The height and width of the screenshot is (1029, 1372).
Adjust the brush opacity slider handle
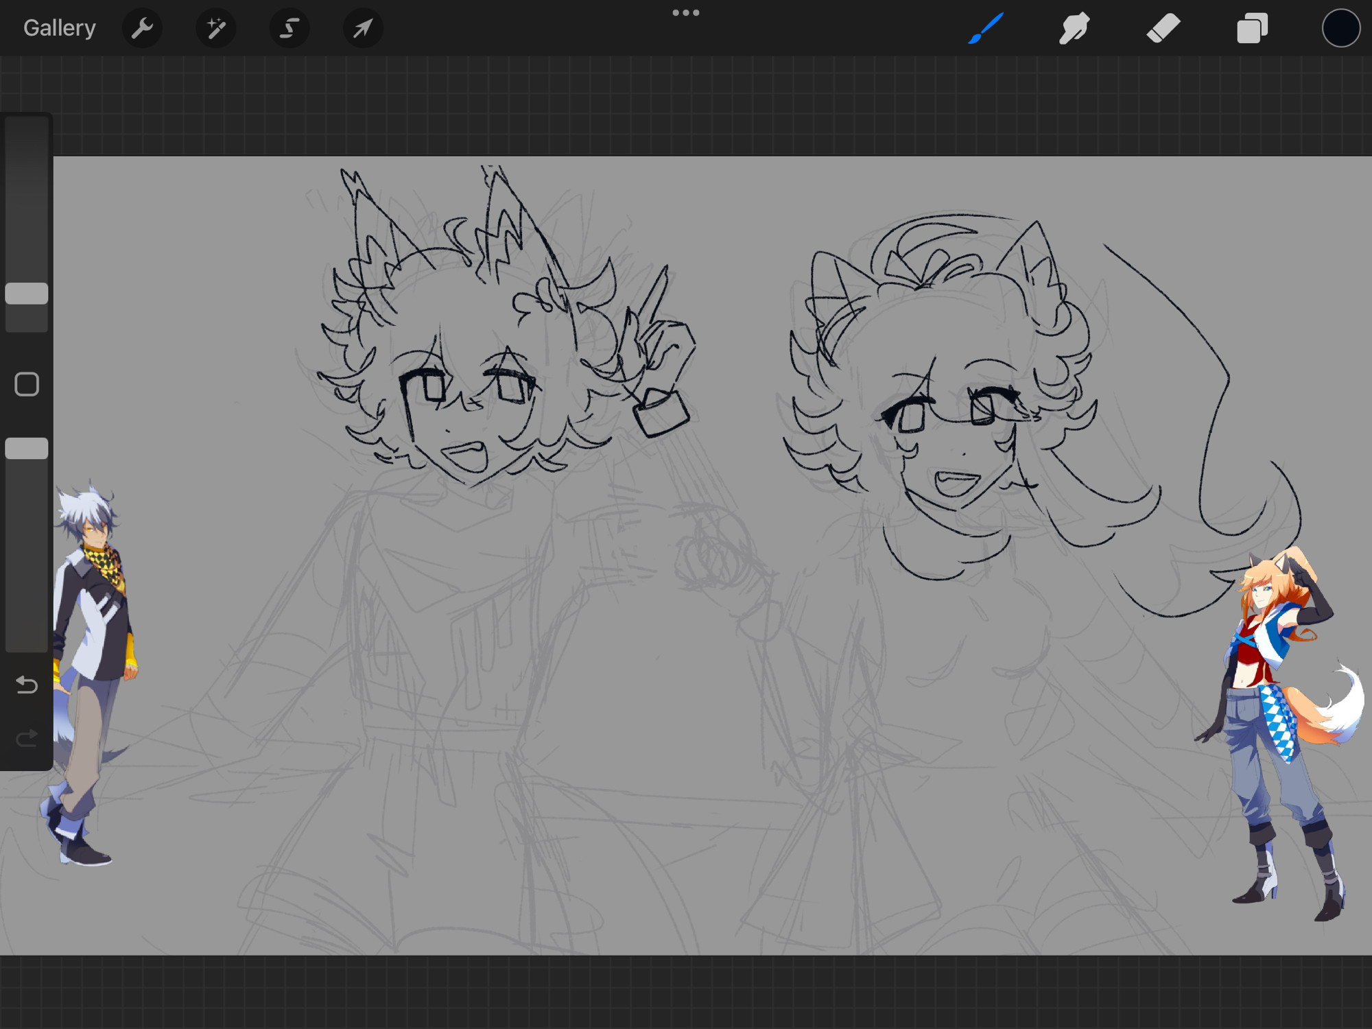[27, 449]
